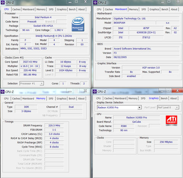Minimize the top-left CPU window
The image size is (183, 178).
pos(70,2)
